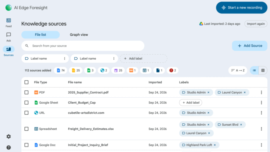Switch to grid layout view
270x152 pixels.
[x=263, y=71]
